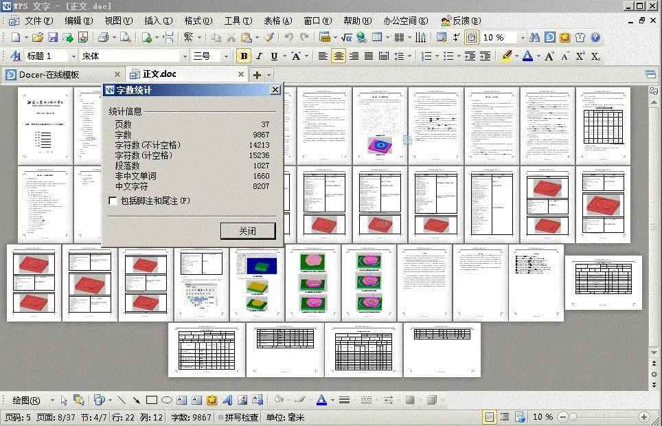Screen dimensions: 662x426
Task: Switch view mode using status bar view toggle
Action: (490, 416)
